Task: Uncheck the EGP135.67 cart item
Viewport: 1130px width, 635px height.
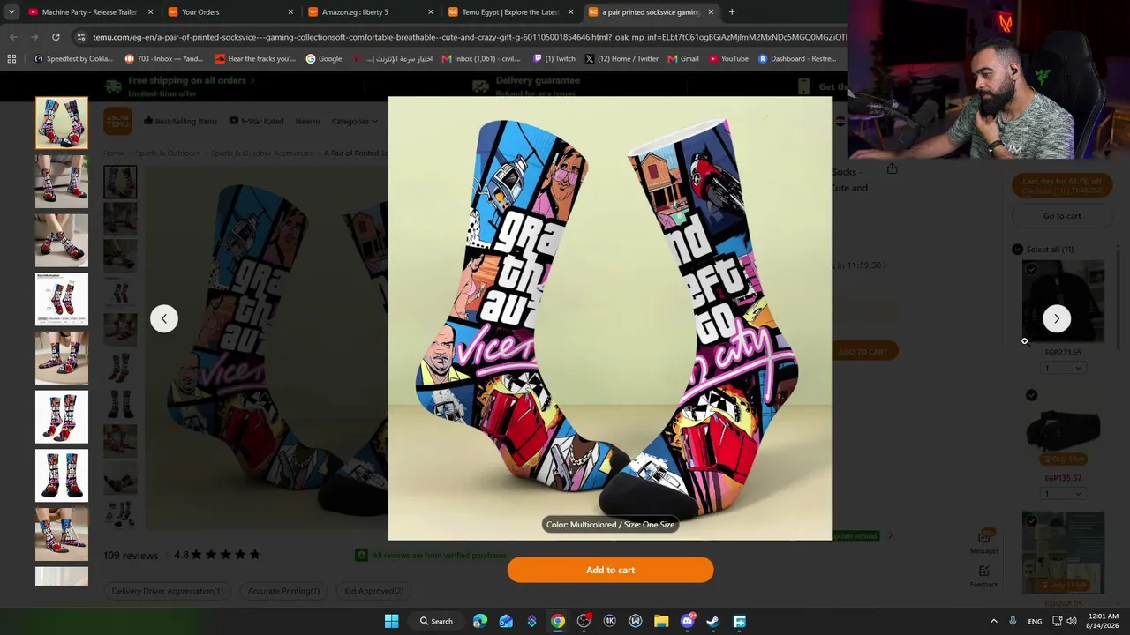Action: click(x=1031, y=395)
